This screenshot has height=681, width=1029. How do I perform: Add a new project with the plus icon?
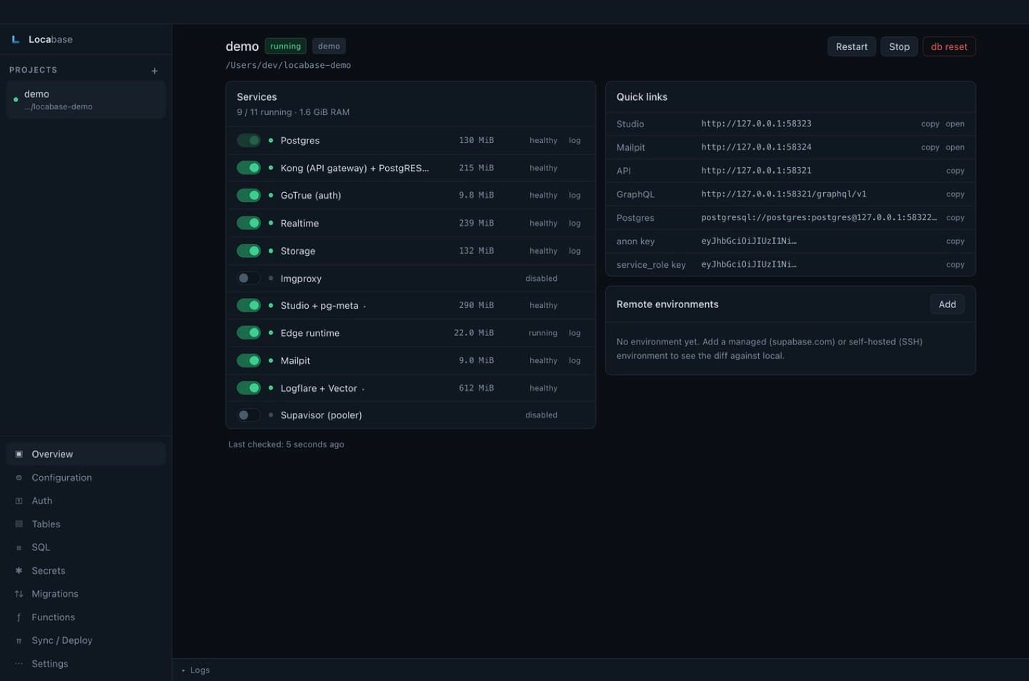154,71
